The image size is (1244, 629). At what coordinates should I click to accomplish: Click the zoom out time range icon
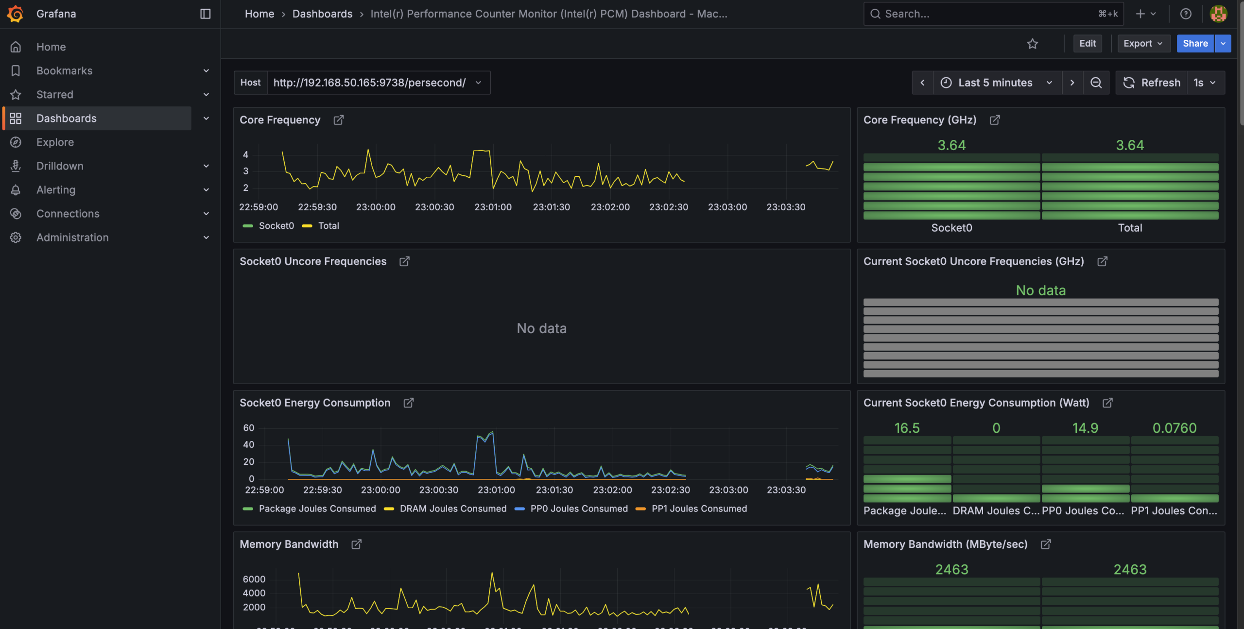click(1096, 83)
